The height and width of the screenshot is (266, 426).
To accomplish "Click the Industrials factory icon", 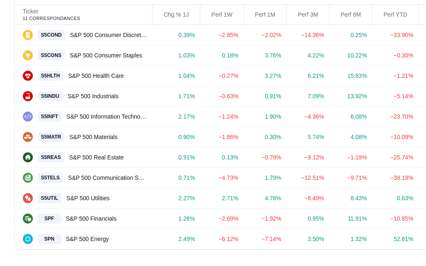I will point(28,96).
